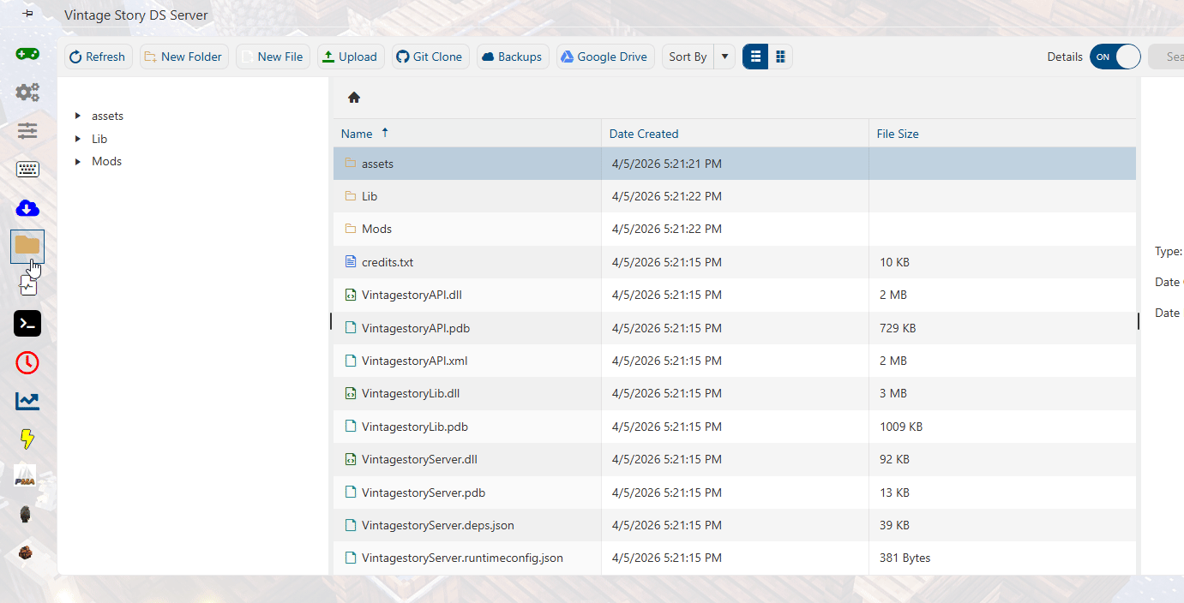Click the keyboard icon in sidebar
This screenshot has height=603, width=1184.
(x=27, y=170)
